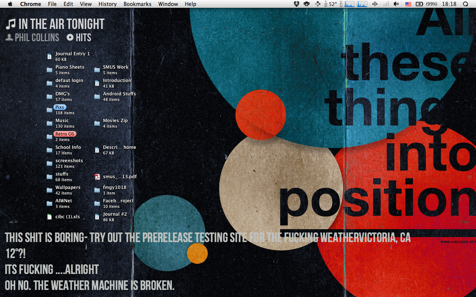Click the Piano Sheets folder name
This screenshot has width=476, height=297.
pos(70,67)
